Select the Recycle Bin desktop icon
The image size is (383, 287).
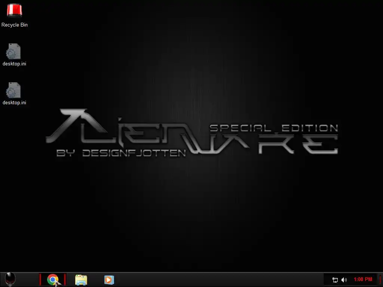click(x=15, y=10)
